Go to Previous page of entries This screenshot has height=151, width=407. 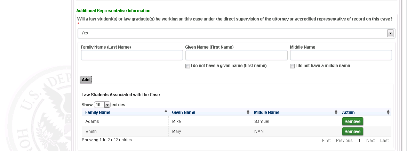click(344, 141)
